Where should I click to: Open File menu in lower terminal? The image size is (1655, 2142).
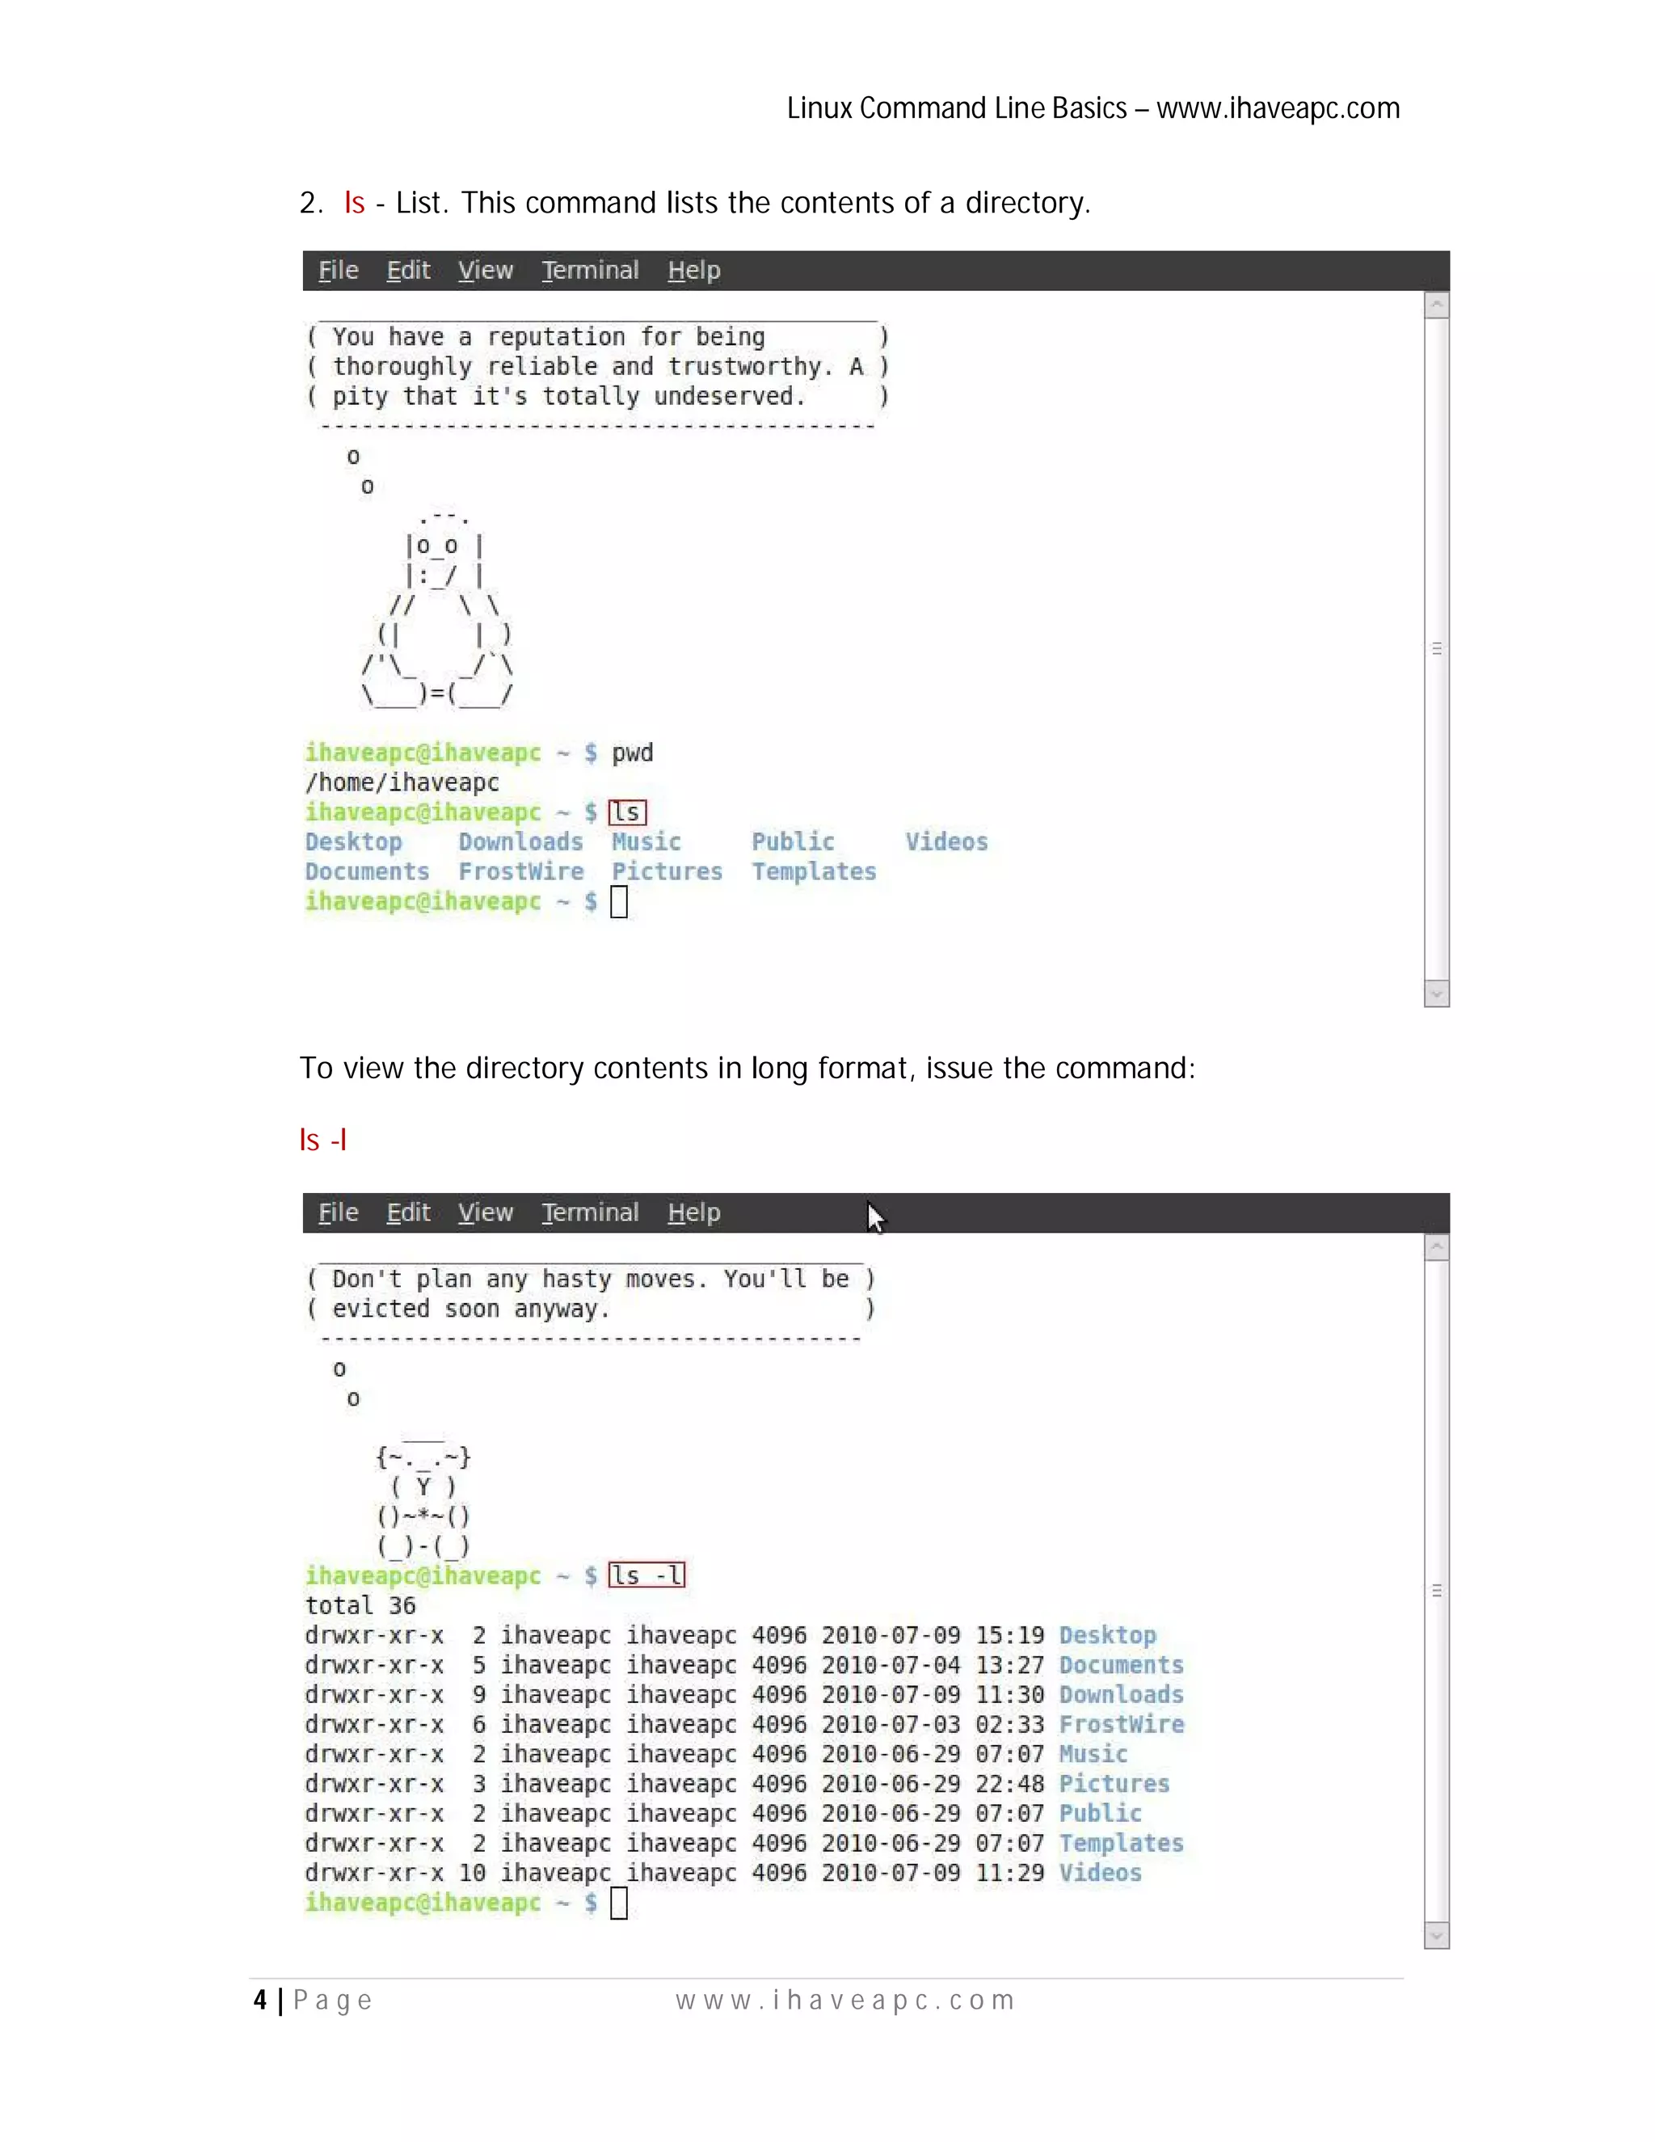tap(339, 1213)
